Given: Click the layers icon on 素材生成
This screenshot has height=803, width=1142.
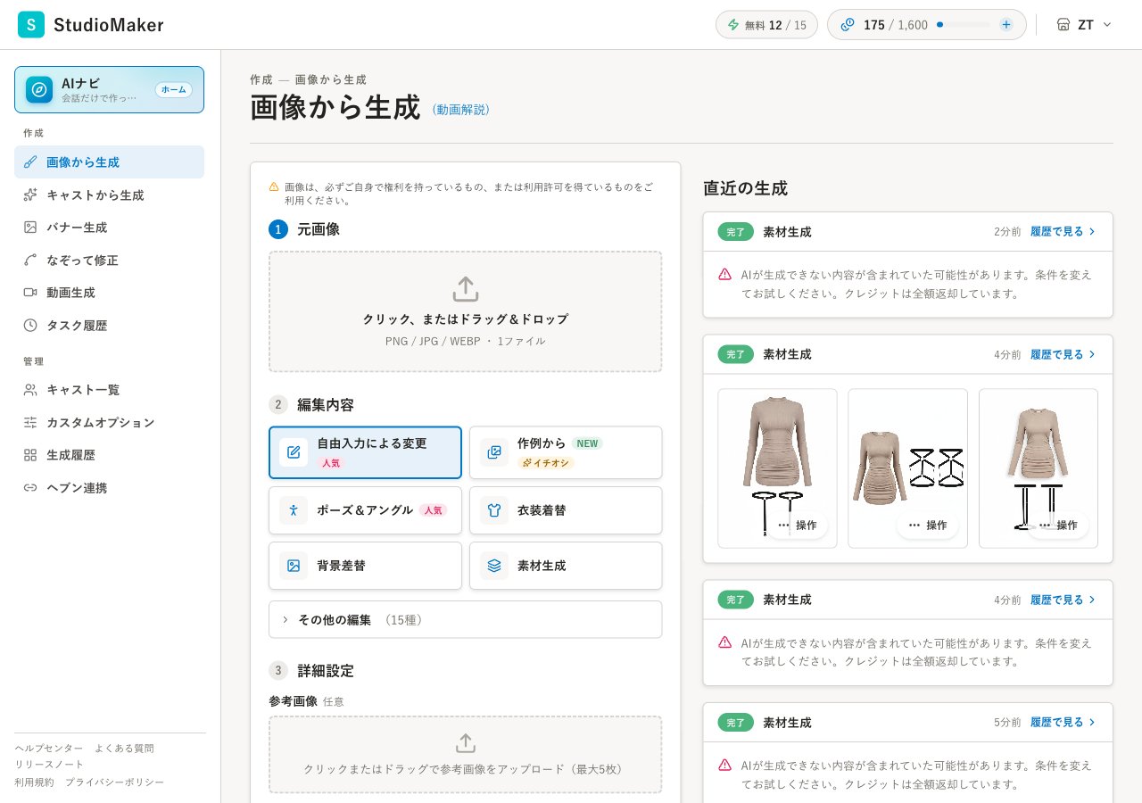Looking at the screenshot, I should (x=494, y=566).
